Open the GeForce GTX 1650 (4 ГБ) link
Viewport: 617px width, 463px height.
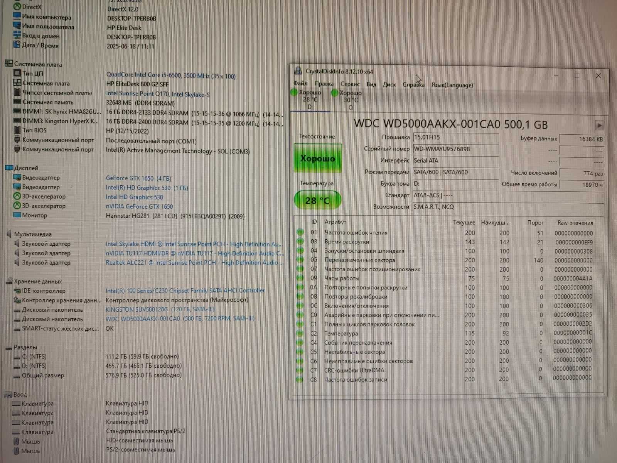[x=138, y=178]
